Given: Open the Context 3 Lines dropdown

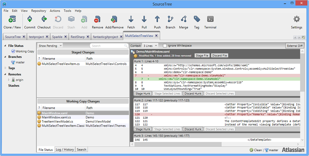Looking at the screenshot, I should (x=150, y=46).
